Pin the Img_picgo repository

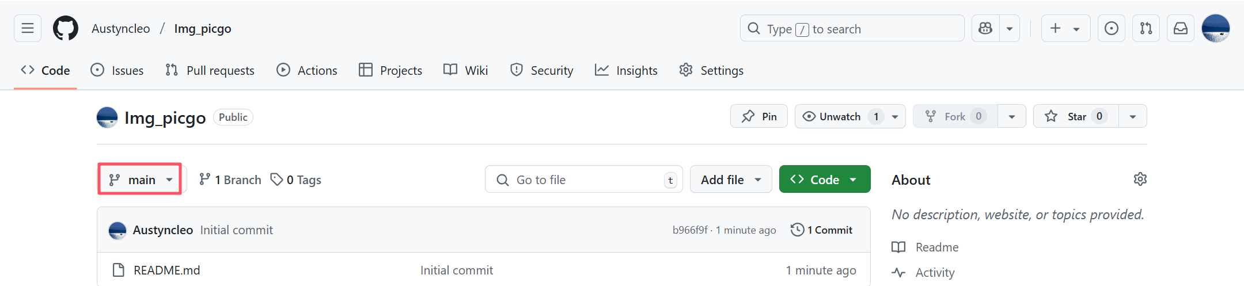[759, 116]
